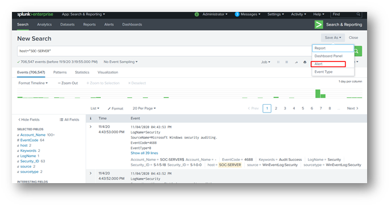This screenshot has height=207, width=391.
Task: Click the Format button
Action: point(116,109)
